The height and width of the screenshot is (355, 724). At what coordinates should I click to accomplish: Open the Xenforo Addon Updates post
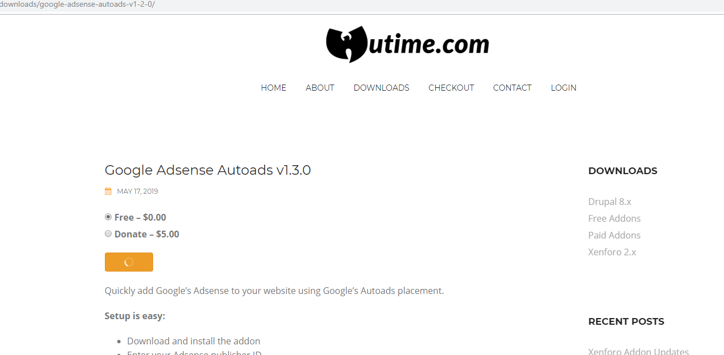click(x=638, y=352)
